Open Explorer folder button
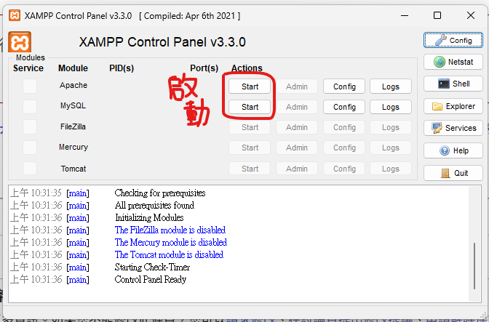The image size is (489, 322). pyautogui.click(x=453, y=106)
